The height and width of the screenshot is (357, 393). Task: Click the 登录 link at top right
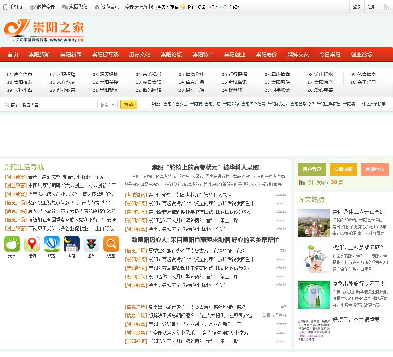(357, 7)
